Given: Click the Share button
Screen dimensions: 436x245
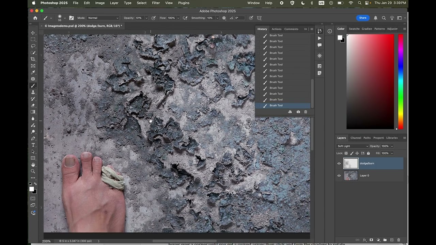Looking at the screenshot, I should [363, 18].
